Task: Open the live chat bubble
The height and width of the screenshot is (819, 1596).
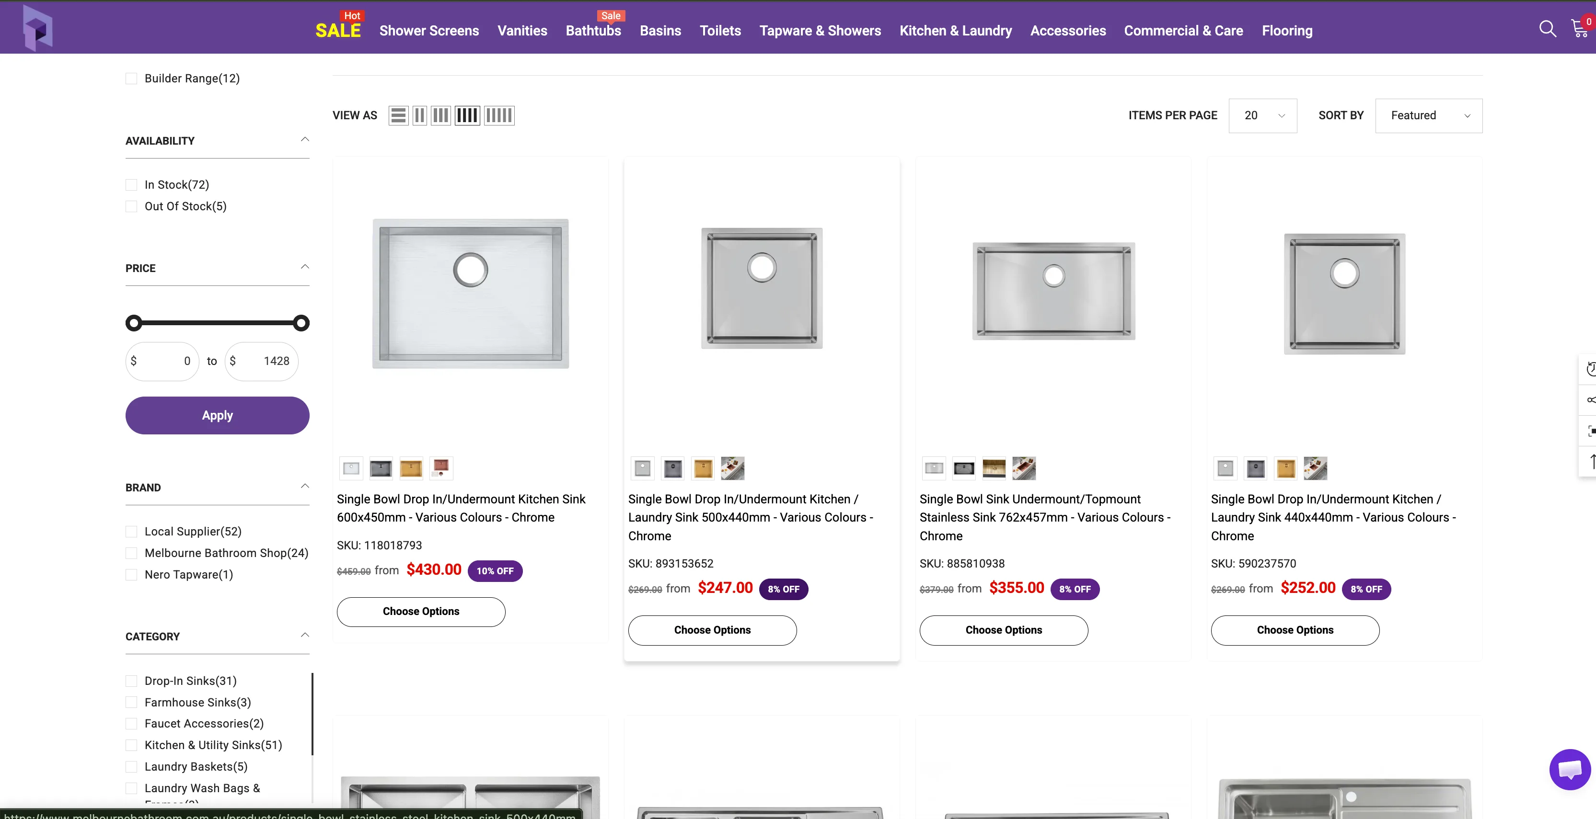Action: click(1569, 770)
